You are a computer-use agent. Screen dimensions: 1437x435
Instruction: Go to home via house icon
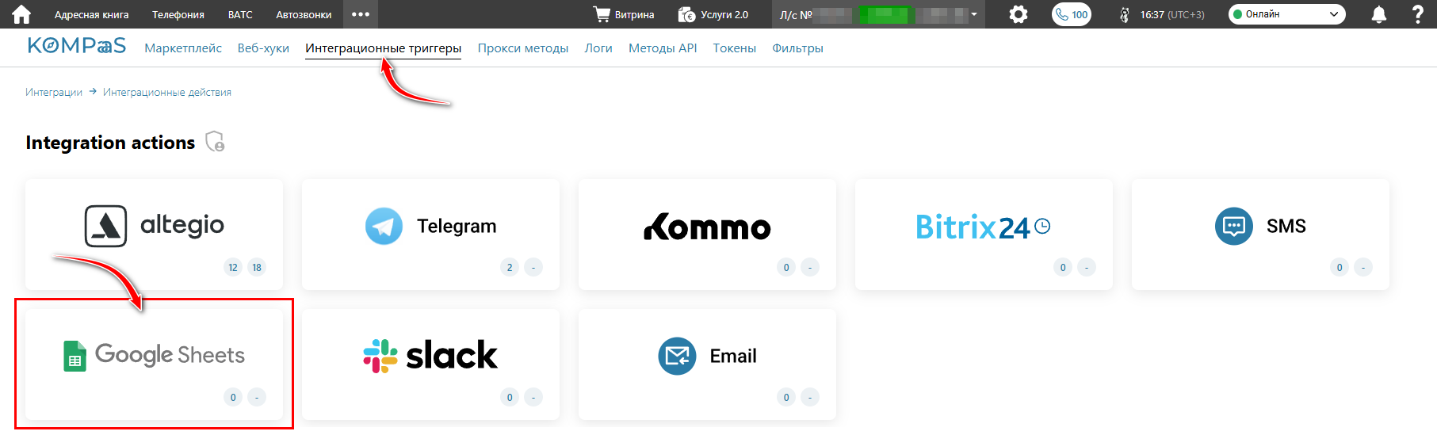click(21, 14)
